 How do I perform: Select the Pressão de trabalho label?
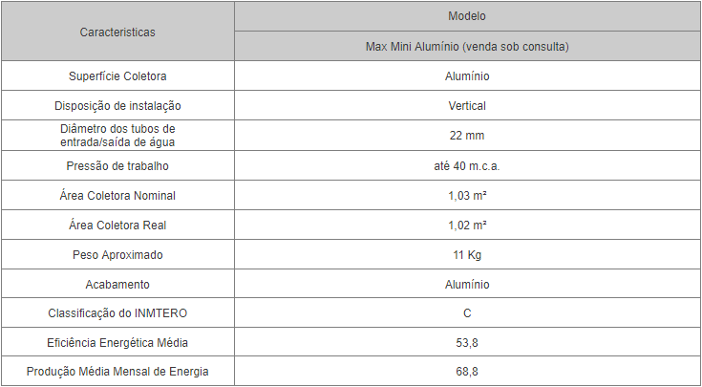(x=117, y=165)
